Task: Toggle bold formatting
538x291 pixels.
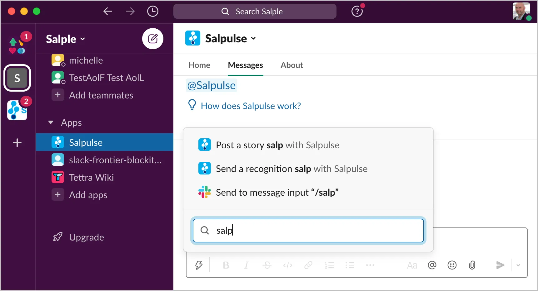Action: (x=226, y=265)
